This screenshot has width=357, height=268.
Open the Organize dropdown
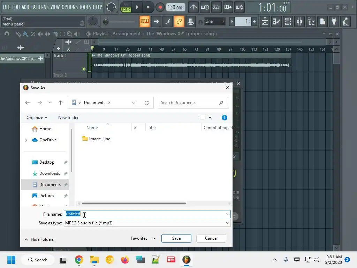pos(37,118)
